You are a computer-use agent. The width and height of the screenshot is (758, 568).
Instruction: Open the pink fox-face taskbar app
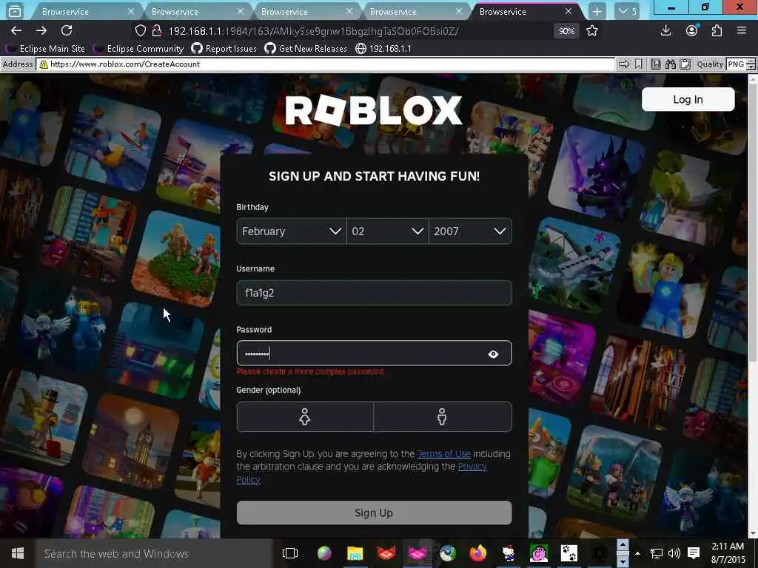(417, 553)
